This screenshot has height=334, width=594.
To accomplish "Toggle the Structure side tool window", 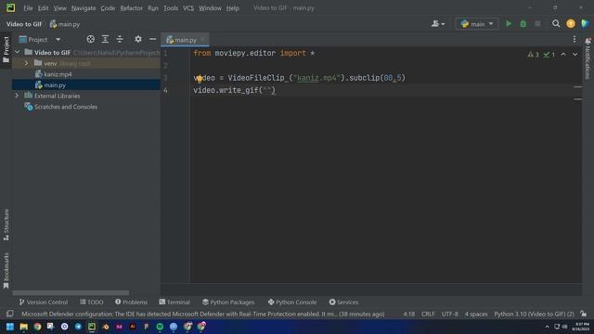I will (6, 225).
